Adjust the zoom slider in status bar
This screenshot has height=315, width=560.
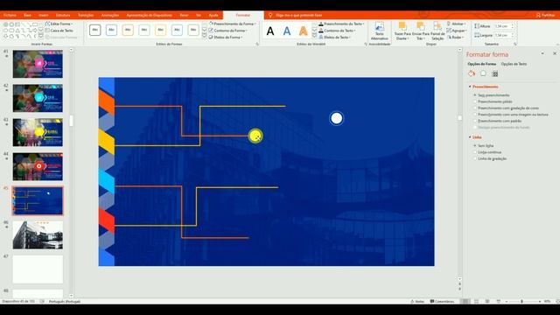point(522,301)
